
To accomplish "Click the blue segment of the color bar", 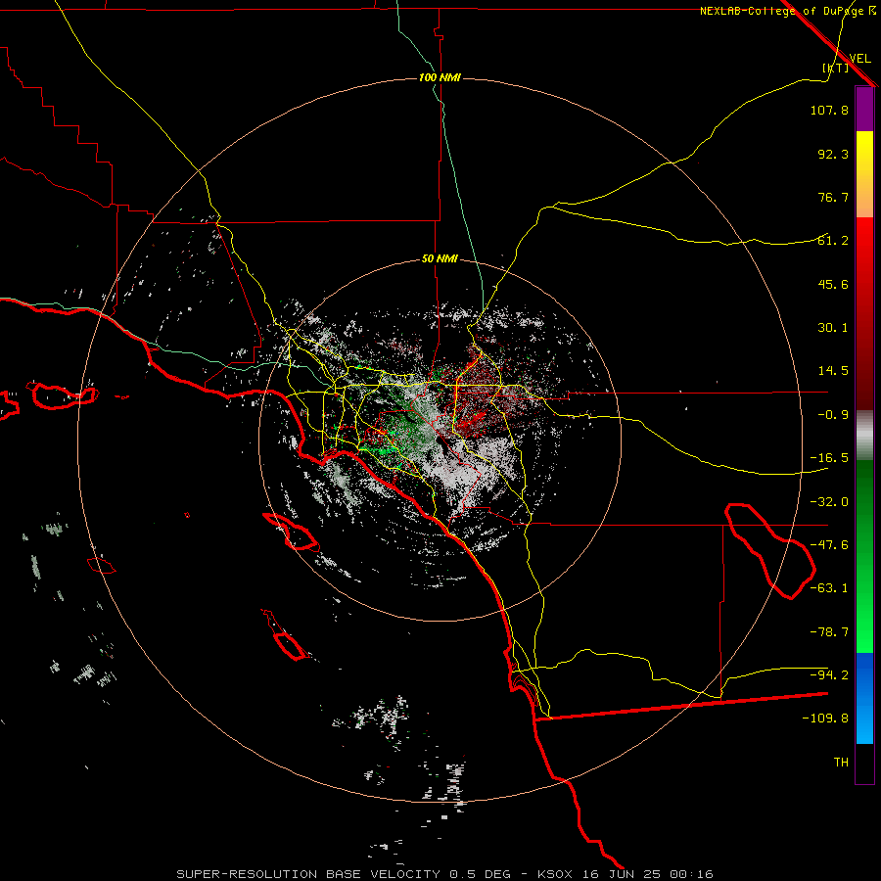I will pos(864,698).
